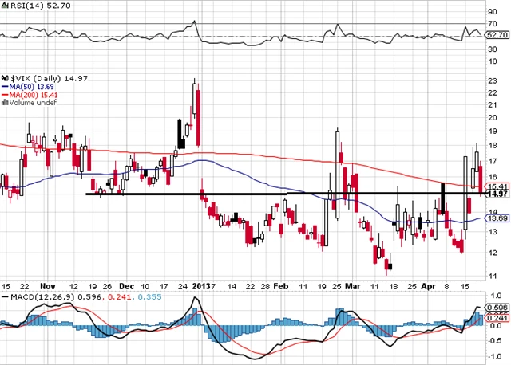Click the RSI 52.70 value tag on right axis
The height and width of the screenshot is (365, 511).
497,35
